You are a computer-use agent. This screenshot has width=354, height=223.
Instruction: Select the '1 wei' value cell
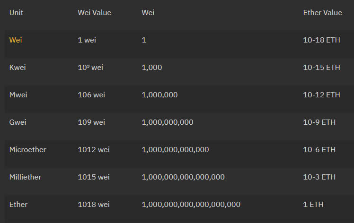[x=87, y=40]
